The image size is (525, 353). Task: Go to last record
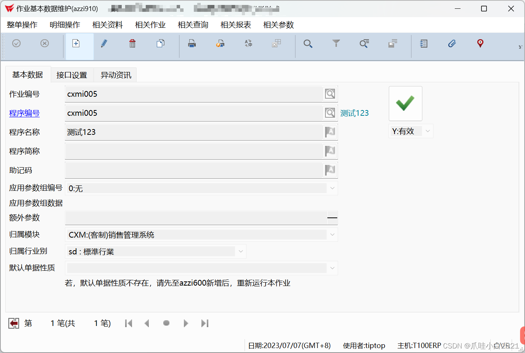pyautogui.click(x=205, y=323)
